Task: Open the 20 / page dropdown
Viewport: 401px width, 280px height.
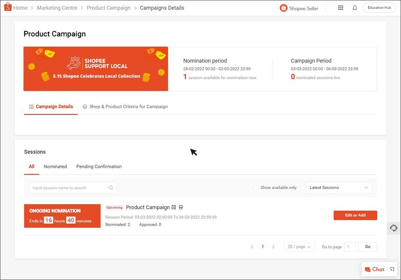Action: tap(299, 246)
